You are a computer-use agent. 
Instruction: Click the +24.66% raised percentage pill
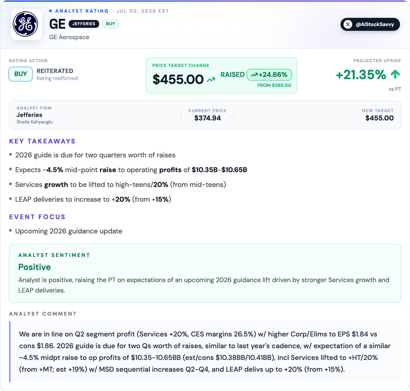pyautogui.click(x=269, y=75)
